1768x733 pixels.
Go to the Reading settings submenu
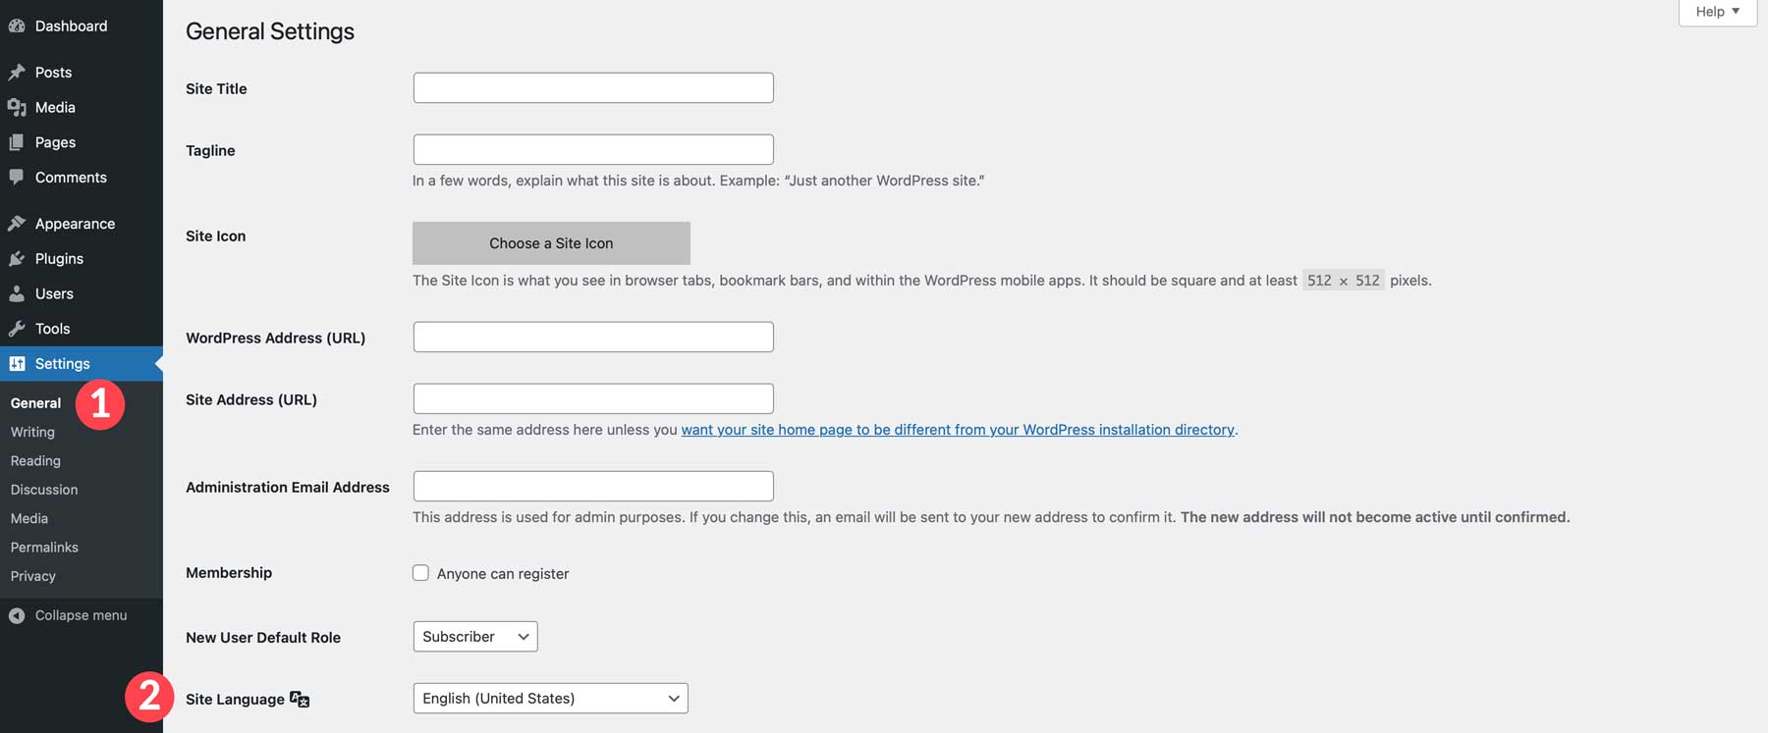(x=35, y=461)
